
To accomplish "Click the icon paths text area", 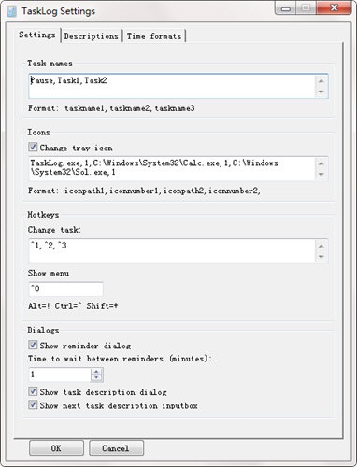I will [173, 168].
